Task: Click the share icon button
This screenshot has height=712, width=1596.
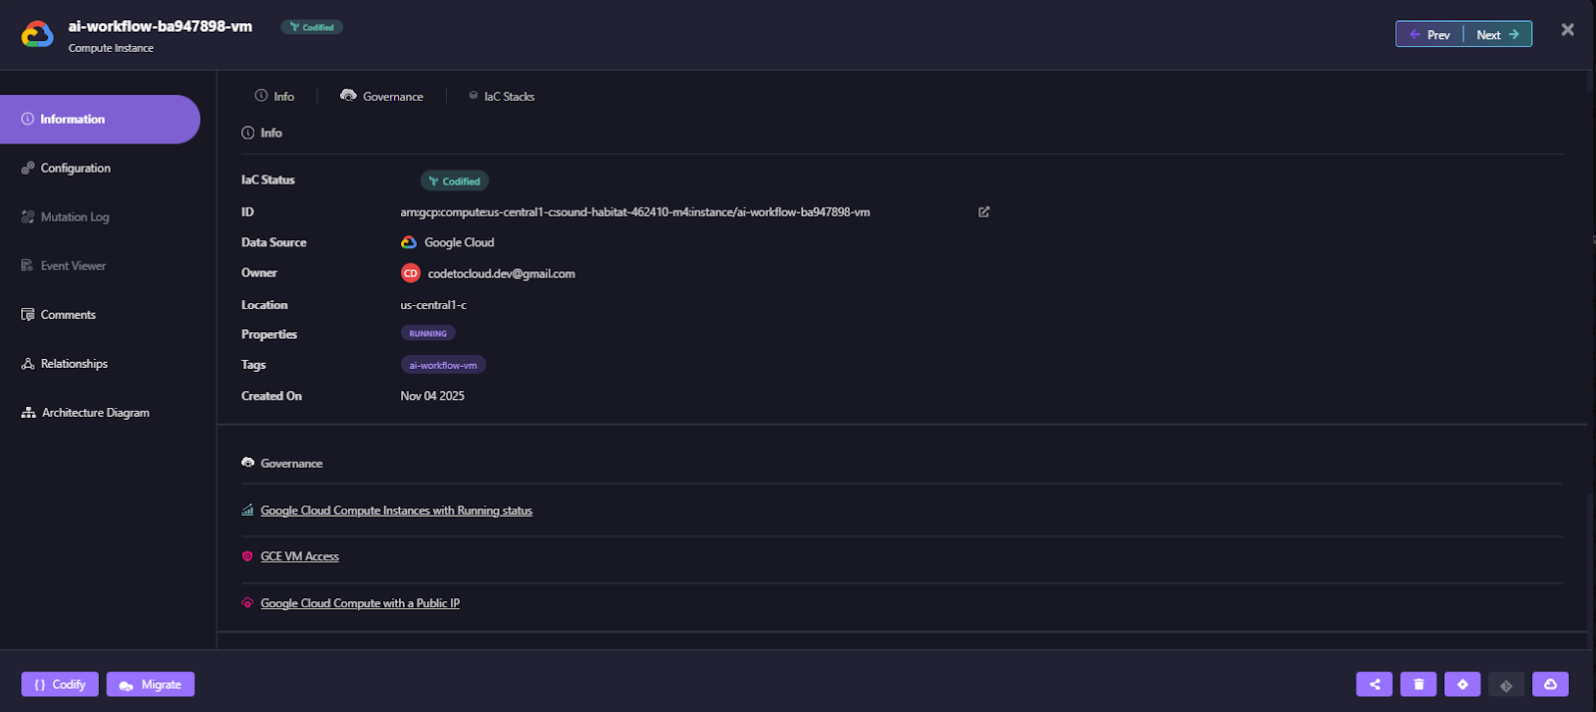Action: click(1375, 684)
